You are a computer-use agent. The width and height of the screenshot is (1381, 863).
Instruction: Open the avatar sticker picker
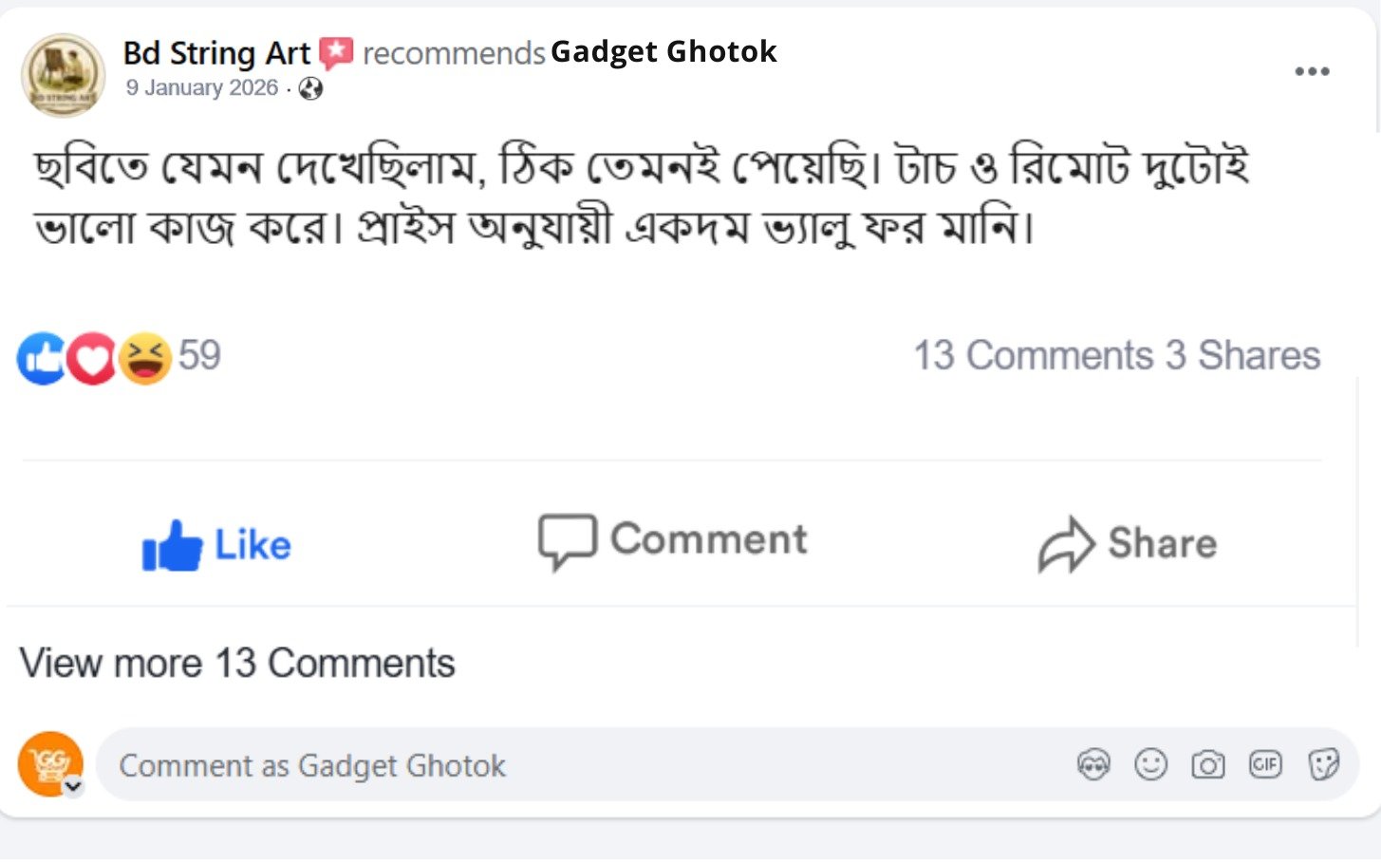(x=1093, y=764)
